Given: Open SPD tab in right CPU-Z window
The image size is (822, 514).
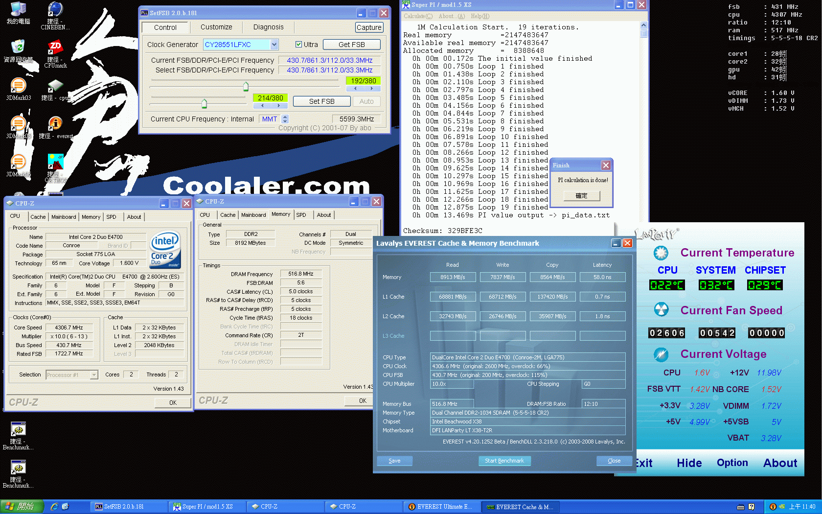Looking at the screenshot, I should click(301, 215).
